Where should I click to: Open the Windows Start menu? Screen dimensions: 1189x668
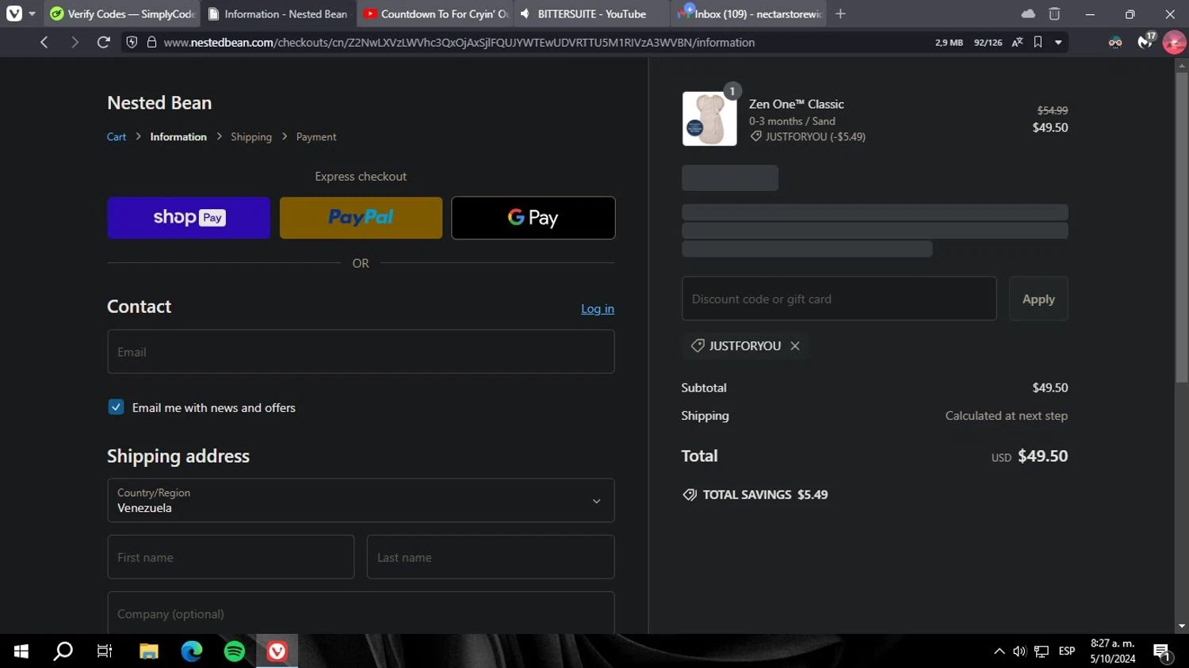click(x=21, y=651)
